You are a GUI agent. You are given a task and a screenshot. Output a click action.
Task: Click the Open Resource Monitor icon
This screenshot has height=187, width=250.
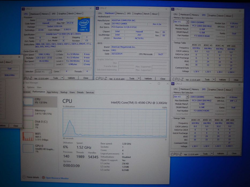[x=43, y=177]
